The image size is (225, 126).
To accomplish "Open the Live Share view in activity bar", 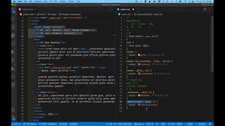I will pyautogui.click(x=13, y=60).
